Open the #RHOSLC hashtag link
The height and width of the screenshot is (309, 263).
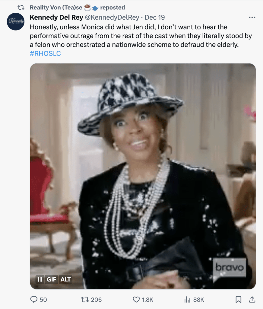pyautogui.click(x=45, y=53)
